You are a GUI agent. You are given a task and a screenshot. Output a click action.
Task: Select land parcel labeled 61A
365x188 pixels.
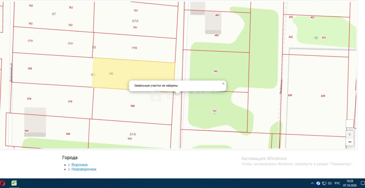[x=133, y=134]
